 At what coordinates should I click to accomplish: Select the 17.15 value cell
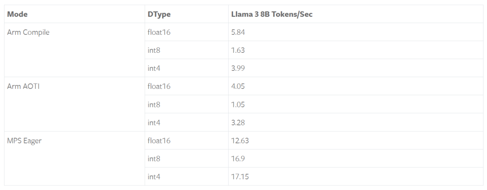point(239,176)
